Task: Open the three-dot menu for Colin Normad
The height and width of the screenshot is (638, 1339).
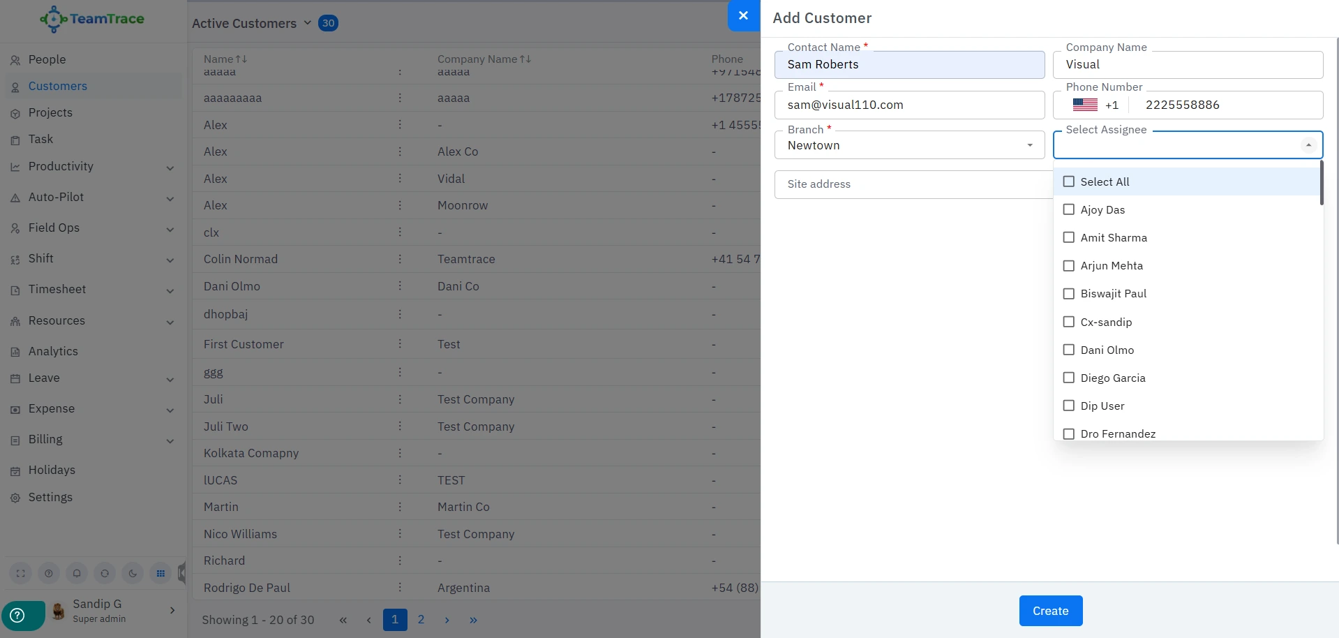Action: tap(400, 259)
